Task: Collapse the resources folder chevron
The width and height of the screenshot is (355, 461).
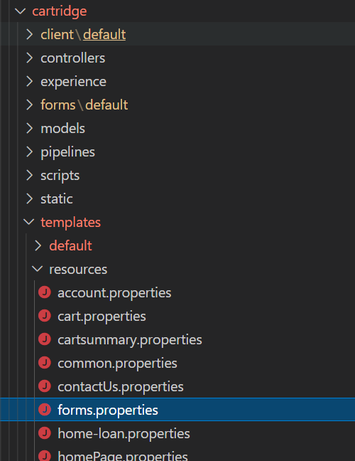Action: click(37, 269)
